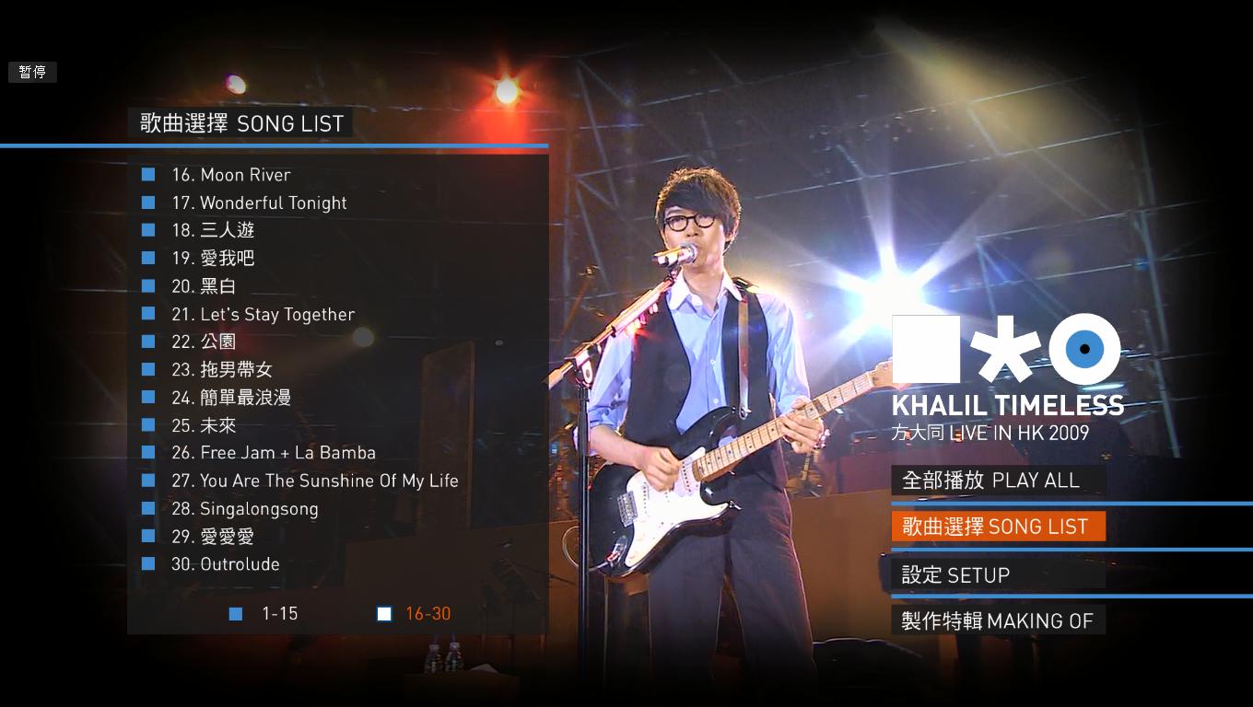Viewport: 1253px width, 707px height.
Task: Switch to the 1-15 track page
Action: [279, 614]
